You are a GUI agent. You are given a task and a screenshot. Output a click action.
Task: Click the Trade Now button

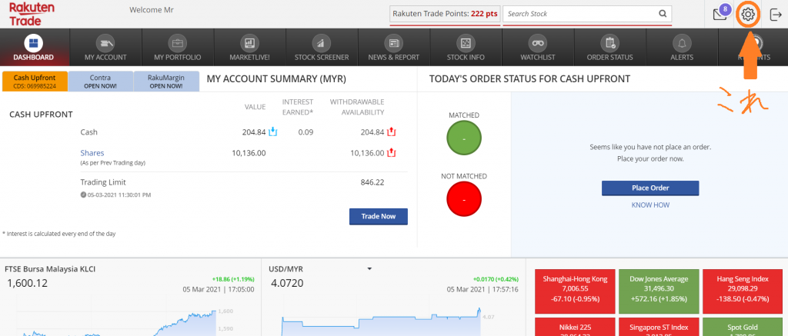(x=379, y=217)
